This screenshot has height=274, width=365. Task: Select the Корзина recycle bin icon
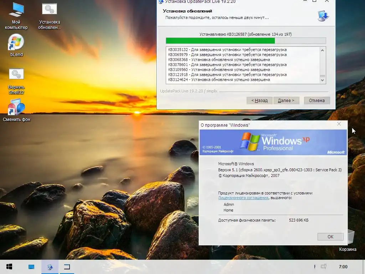pos(348,240)
